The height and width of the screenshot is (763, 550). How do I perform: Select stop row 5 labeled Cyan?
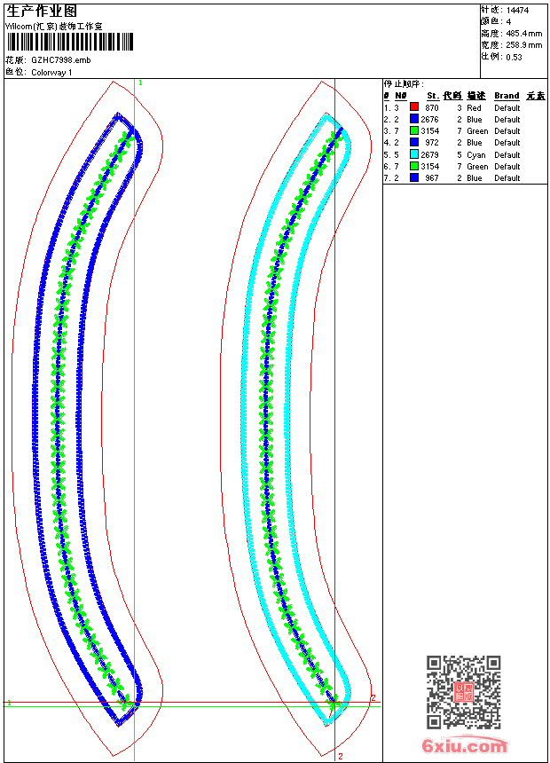[x=465, y=154]
